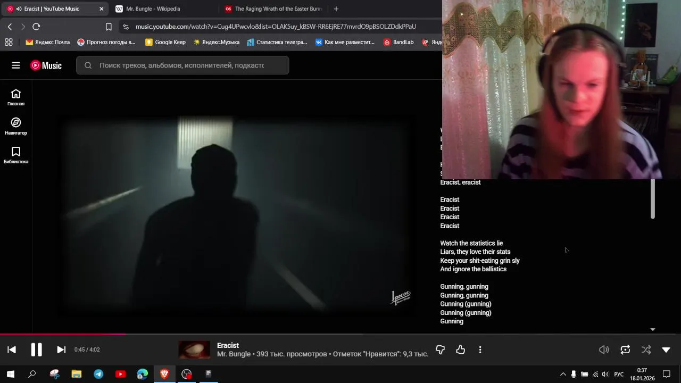Open the browser apps grid icon

click(9, 42)
